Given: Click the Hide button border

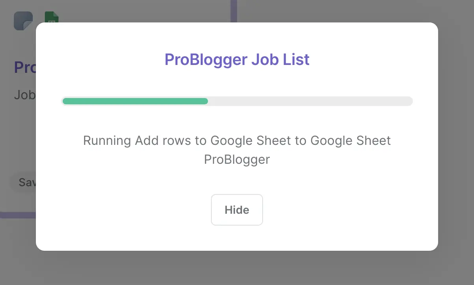Looking at the screenshot, I should point(237,195).
